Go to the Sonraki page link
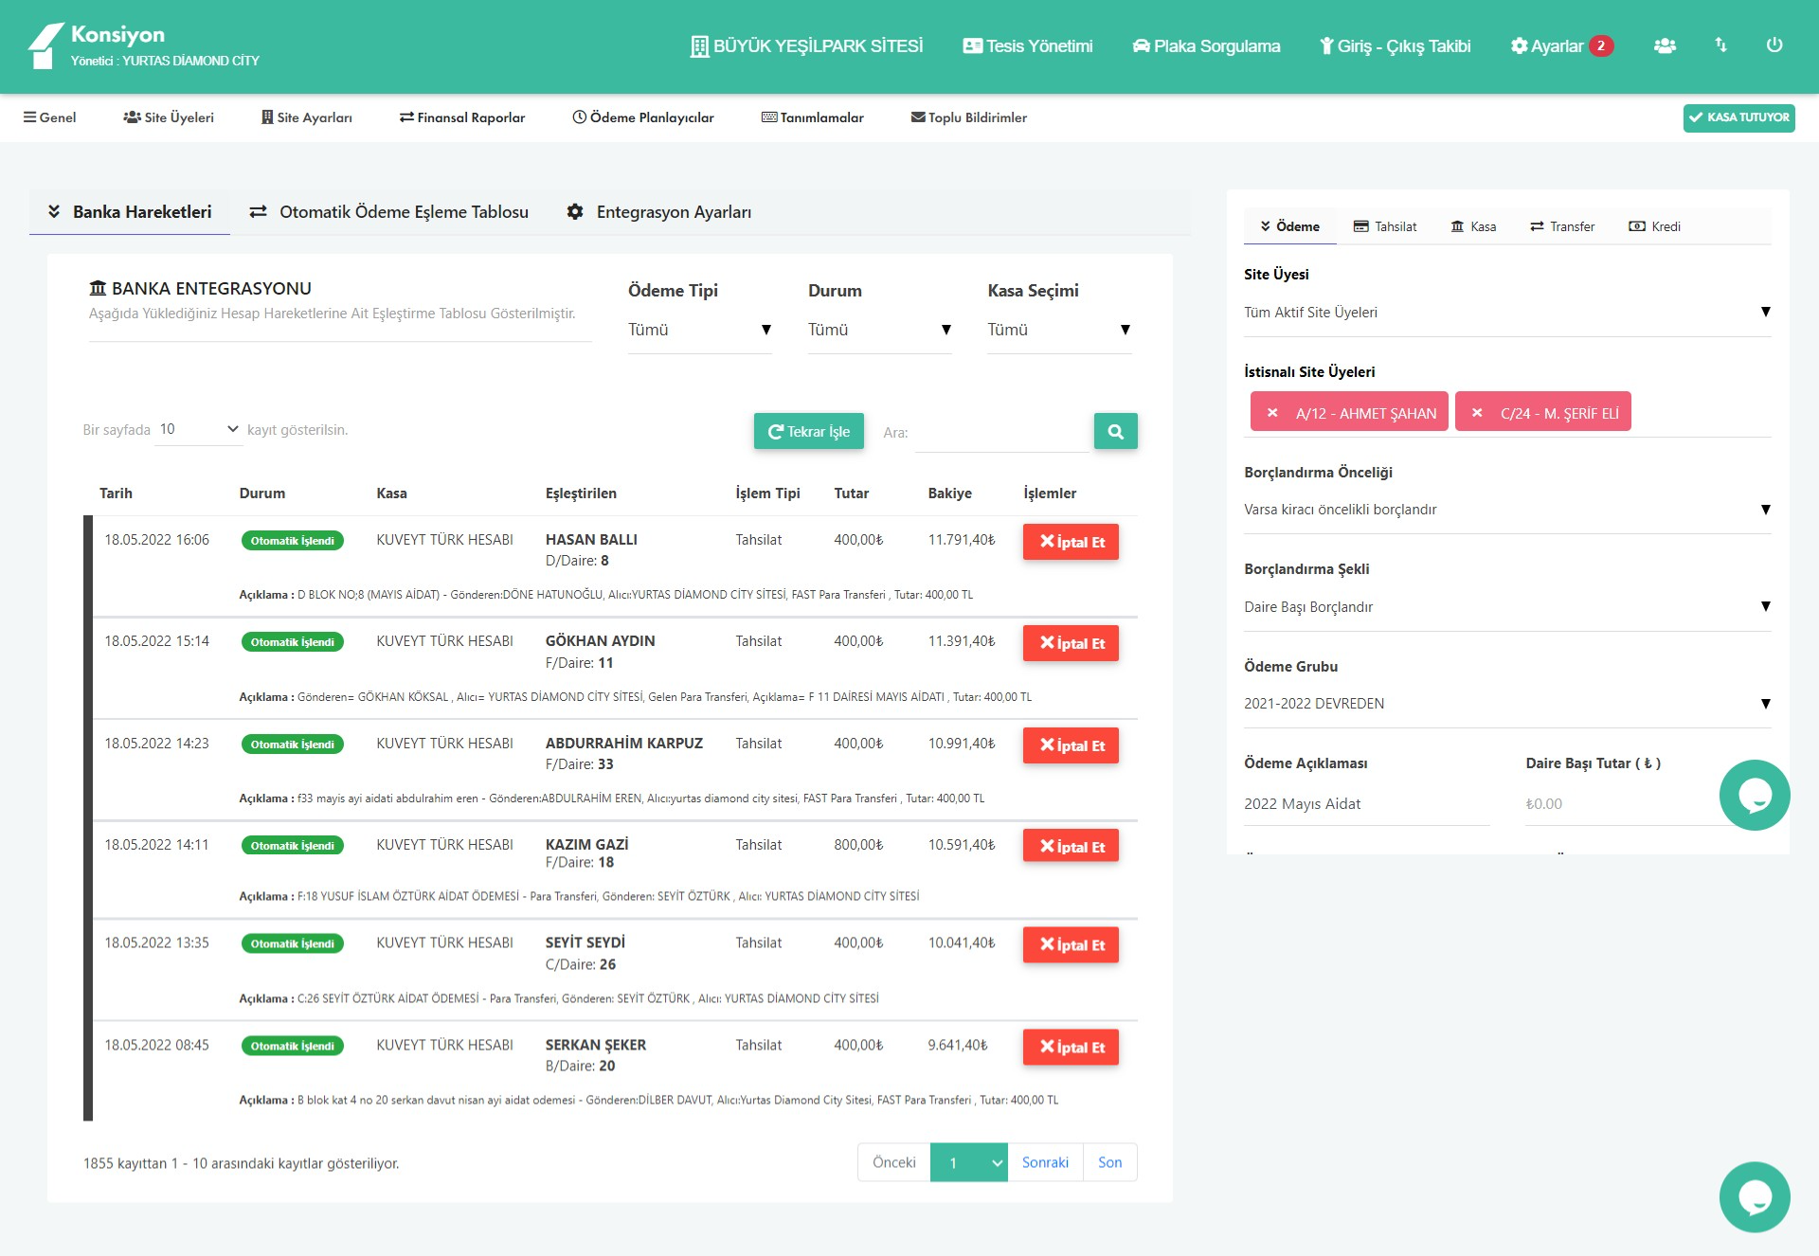Screen dimensions: 1819x1256 [1044, 1162]
